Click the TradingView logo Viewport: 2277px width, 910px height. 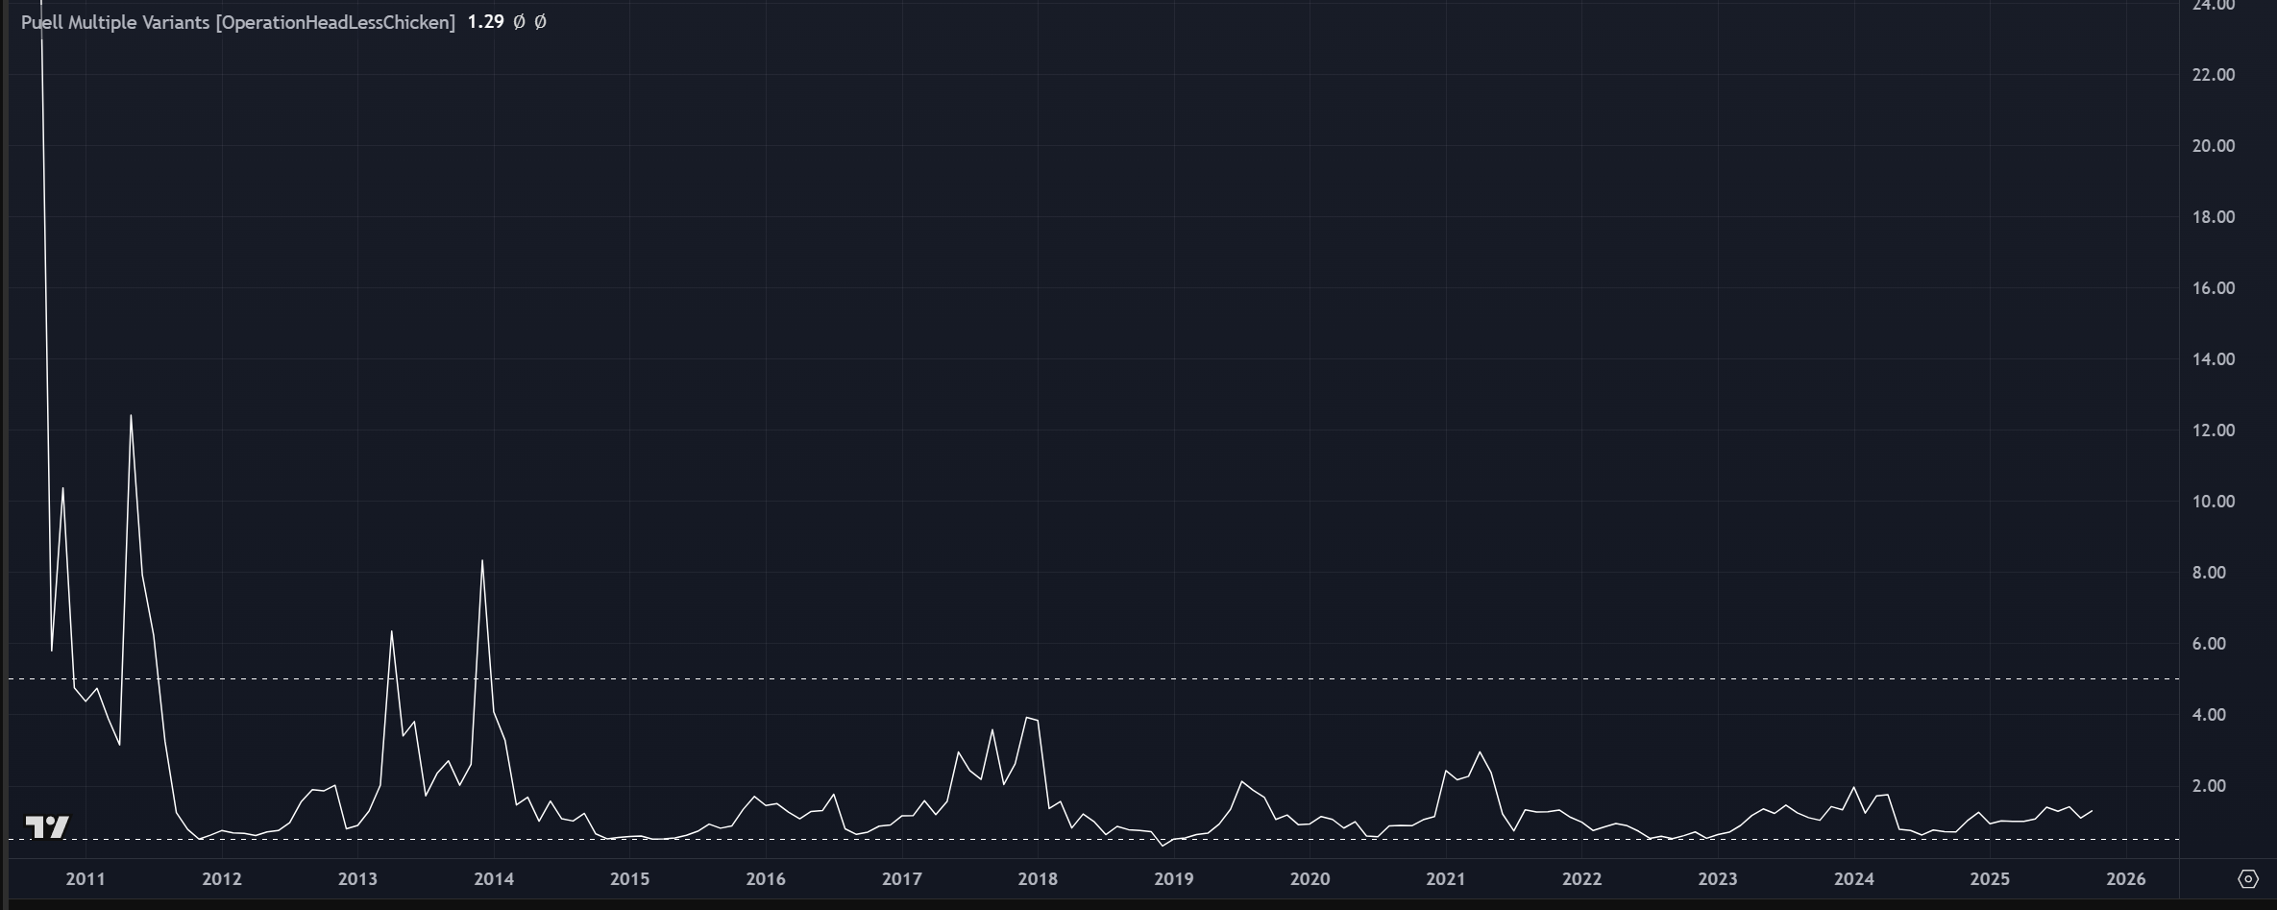coord(47,826)
